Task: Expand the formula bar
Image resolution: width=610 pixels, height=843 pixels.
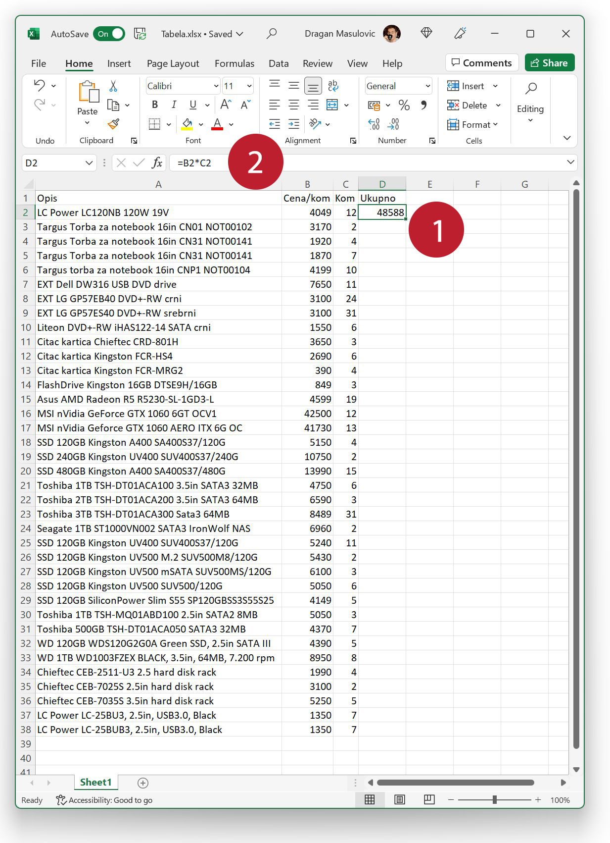Action: [570, 162]
